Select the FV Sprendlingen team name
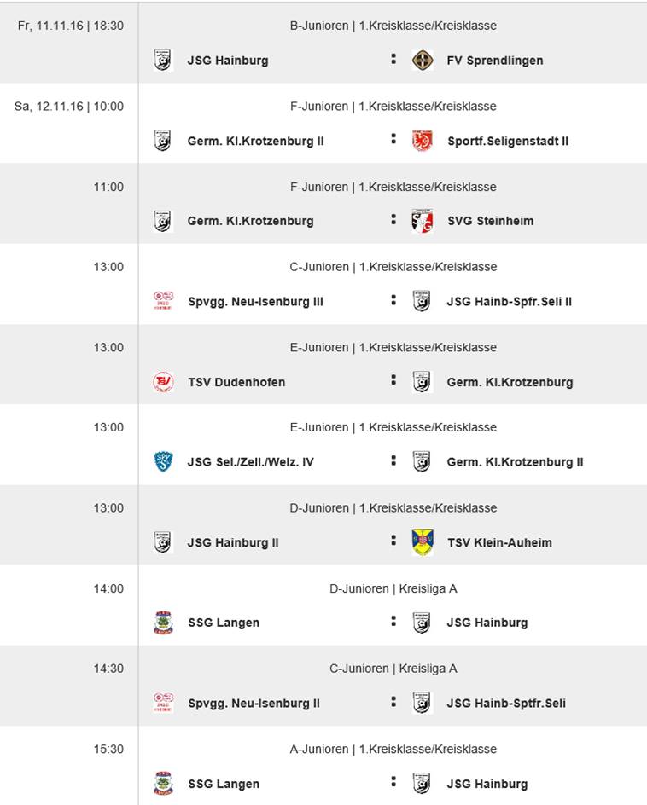Image resolution: width=647 pixels, height=805 pixels. click(x=495, y=61)
